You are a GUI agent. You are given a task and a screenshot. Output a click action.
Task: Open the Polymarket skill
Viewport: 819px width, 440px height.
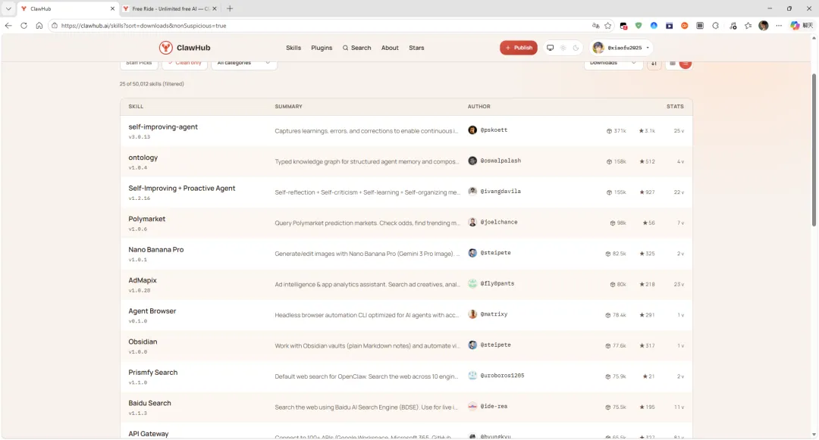147,219
